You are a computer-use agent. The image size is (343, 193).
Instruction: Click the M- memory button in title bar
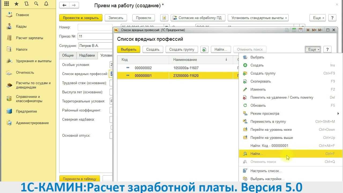click(x=320, y=30)
